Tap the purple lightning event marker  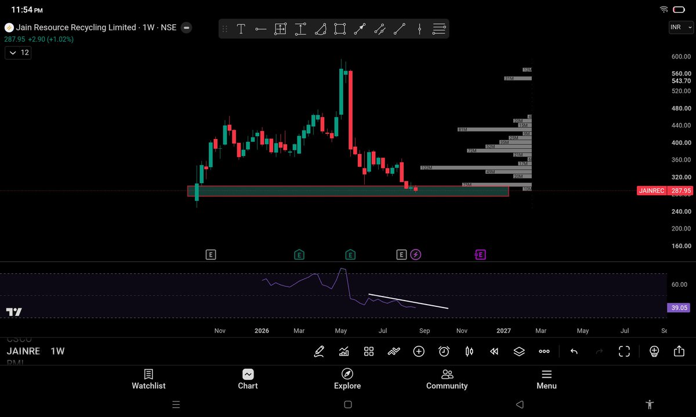(x=416, y=254)
